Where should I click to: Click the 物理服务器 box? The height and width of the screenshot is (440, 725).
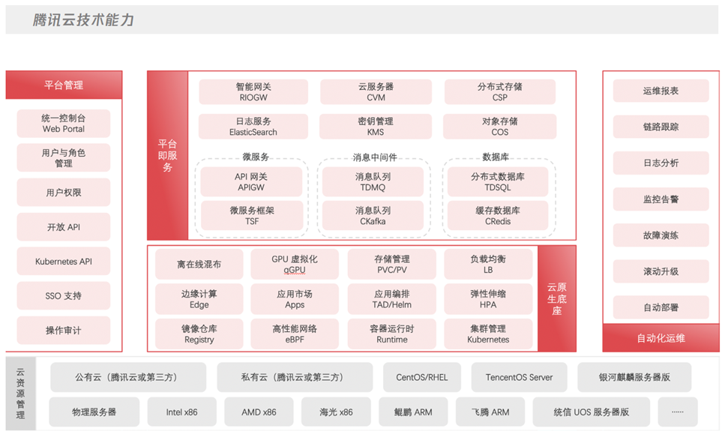pos(94,412)
